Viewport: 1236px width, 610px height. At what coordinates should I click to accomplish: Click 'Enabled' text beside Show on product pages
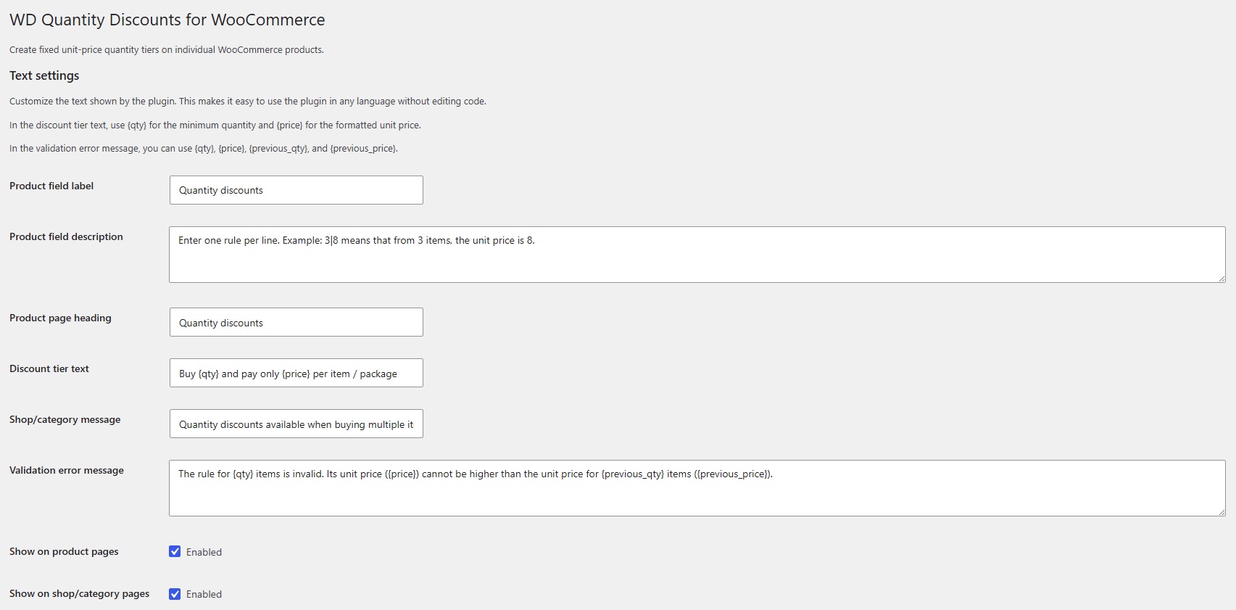[x=204, y=552]
